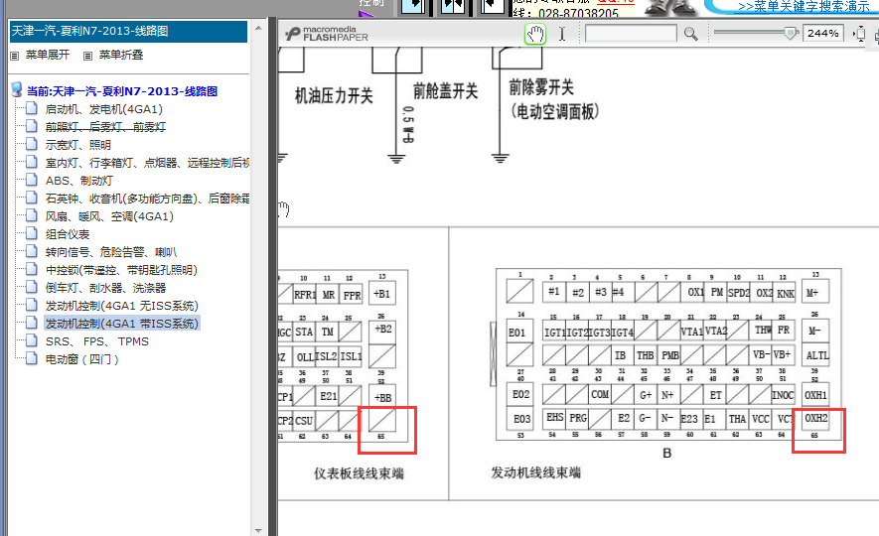The height and width of the screenshot is (536, 879).
Task: Click the sidebar scrollbar down arrow
Action: [258, 530]
